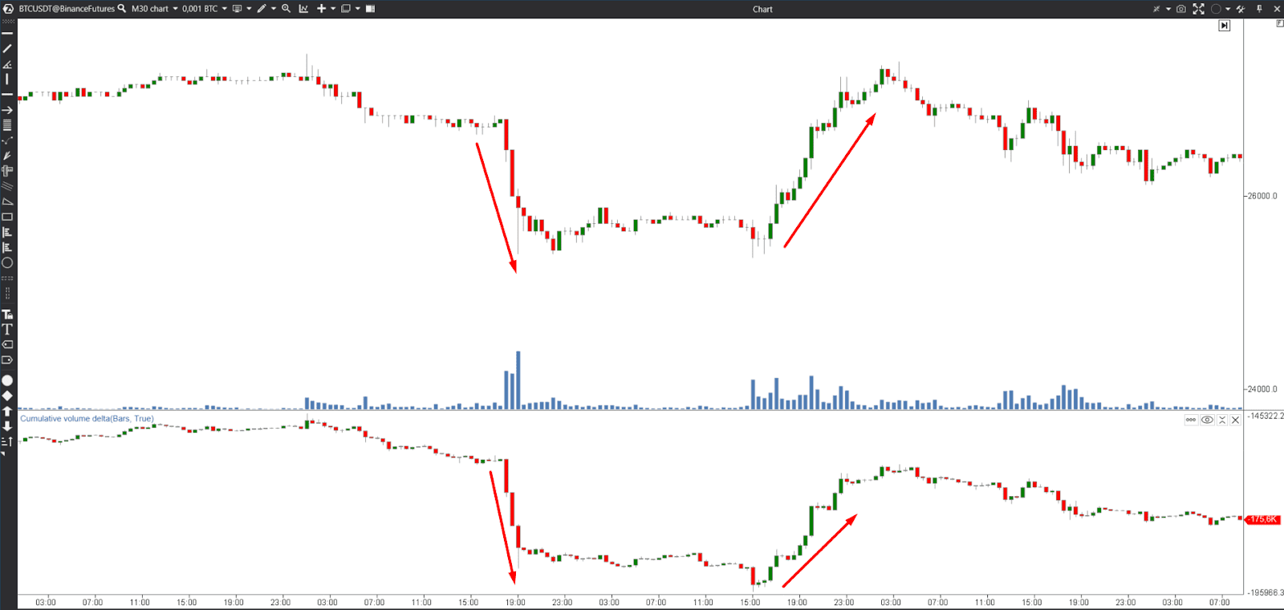Jump to latest bar with skip-forward button
Image resolution: width=1284 pixels, height=610 pixels.
1225,26
